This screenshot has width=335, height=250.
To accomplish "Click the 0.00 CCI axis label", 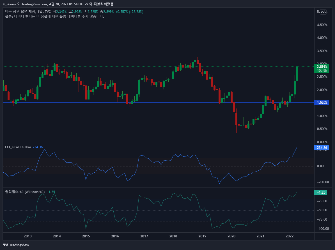I will [x=320, y=166].
